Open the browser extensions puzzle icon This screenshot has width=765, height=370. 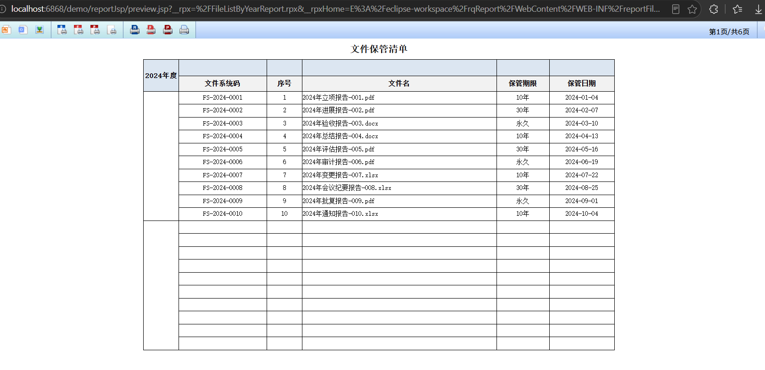coord(714,9)
